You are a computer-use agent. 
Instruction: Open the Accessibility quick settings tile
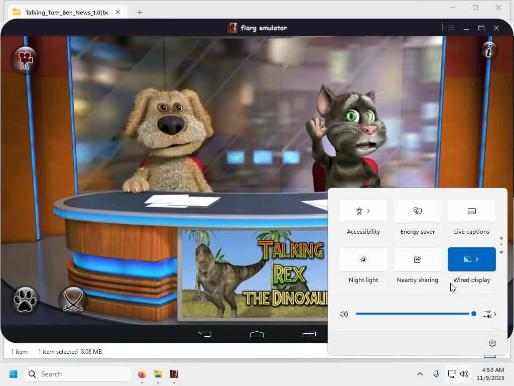[363, 211]
